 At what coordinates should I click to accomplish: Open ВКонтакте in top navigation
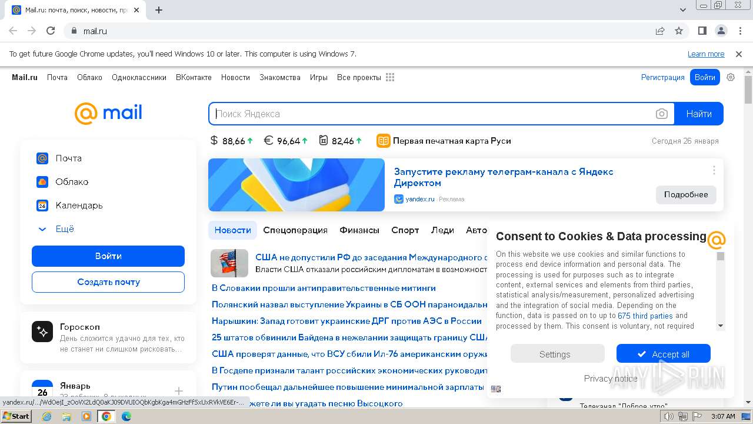coord(194,77)
